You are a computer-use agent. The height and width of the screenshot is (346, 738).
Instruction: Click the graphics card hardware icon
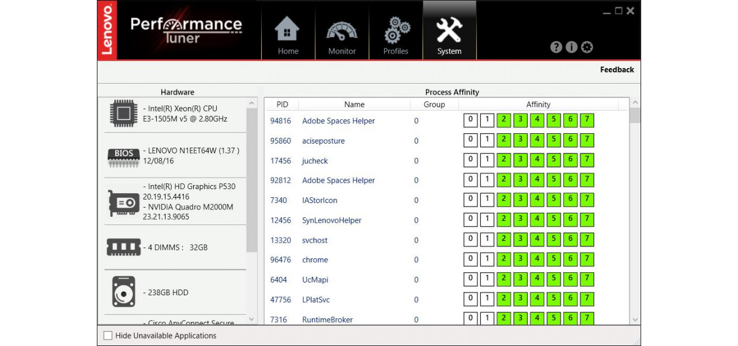coord(123,204)
